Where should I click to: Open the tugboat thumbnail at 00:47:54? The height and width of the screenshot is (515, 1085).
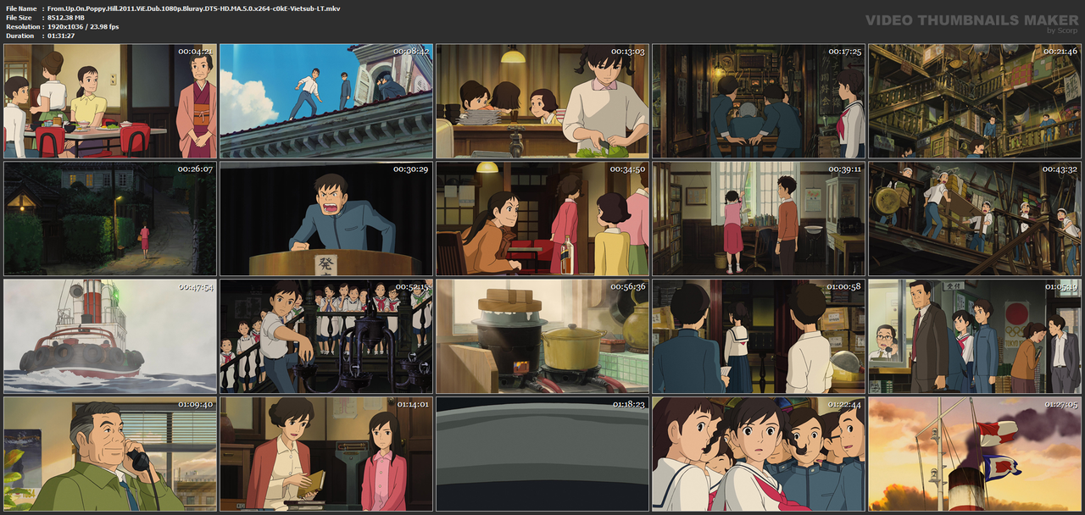[110, 336]
